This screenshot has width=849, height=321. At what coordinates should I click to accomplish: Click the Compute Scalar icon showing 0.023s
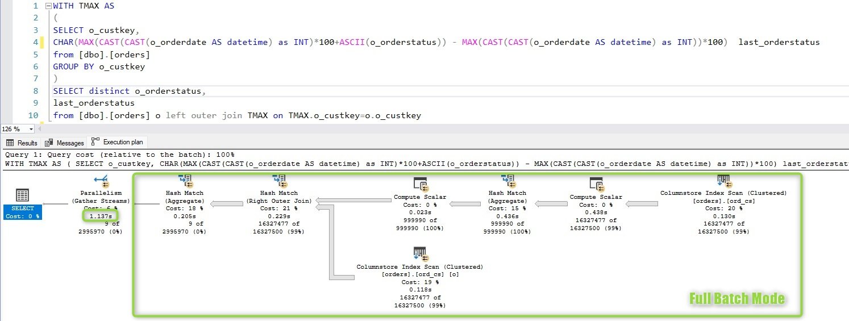[420, 185]
